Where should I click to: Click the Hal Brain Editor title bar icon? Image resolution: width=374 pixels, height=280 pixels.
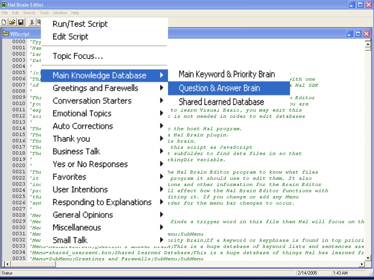[x=4, y=4]
